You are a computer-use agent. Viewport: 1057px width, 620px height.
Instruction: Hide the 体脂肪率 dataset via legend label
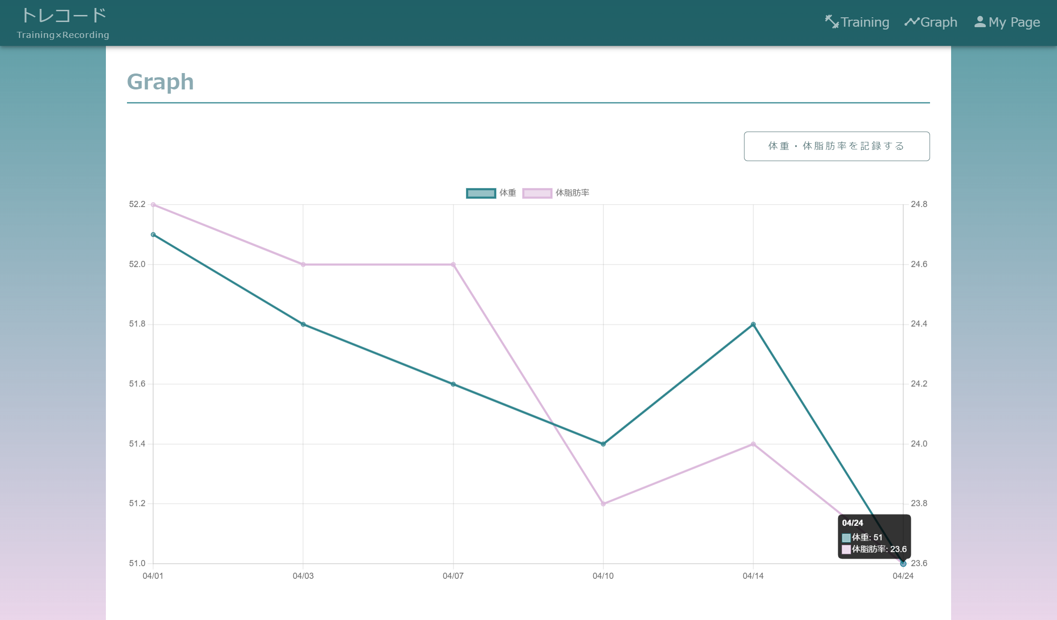tap(572, 193)
